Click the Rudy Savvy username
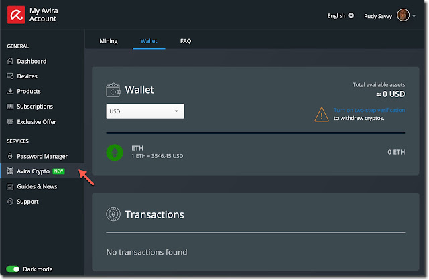 [x=378, y=16]
